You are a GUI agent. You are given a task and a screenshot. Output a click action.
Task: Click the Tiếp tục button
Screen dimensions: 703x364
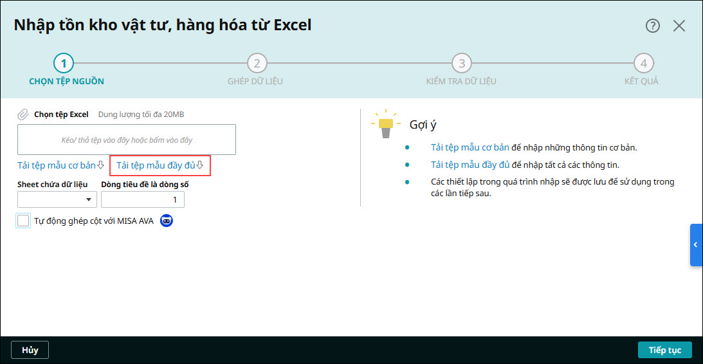pyautogui.click(x=665, y=350)
